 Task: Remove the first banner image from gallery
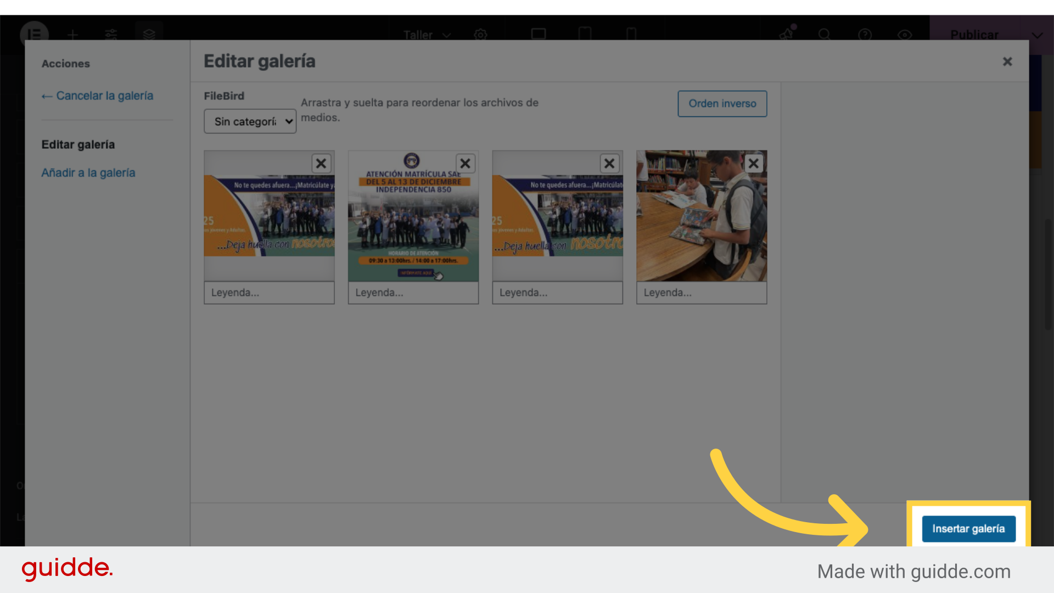[321, 163]
